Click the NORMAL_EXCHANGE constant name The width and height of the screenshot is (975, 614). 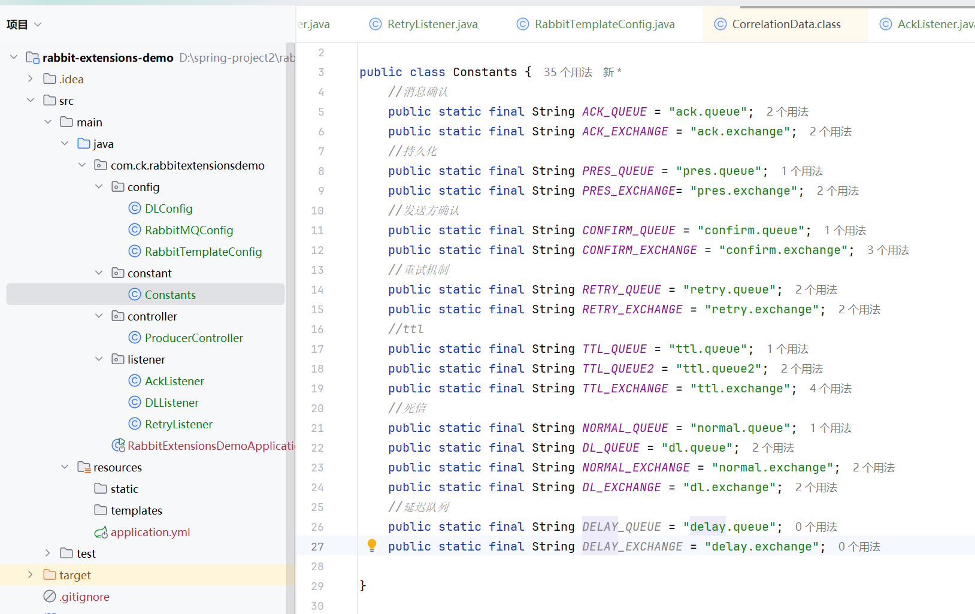click(636, 467)
